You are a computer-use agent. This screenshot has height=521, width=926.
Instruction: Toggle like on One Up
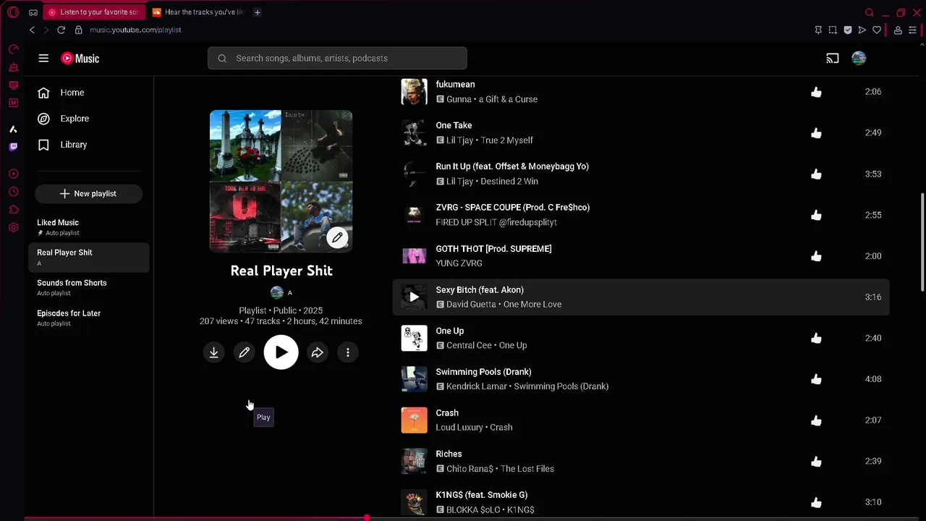(x=816, y=338)
